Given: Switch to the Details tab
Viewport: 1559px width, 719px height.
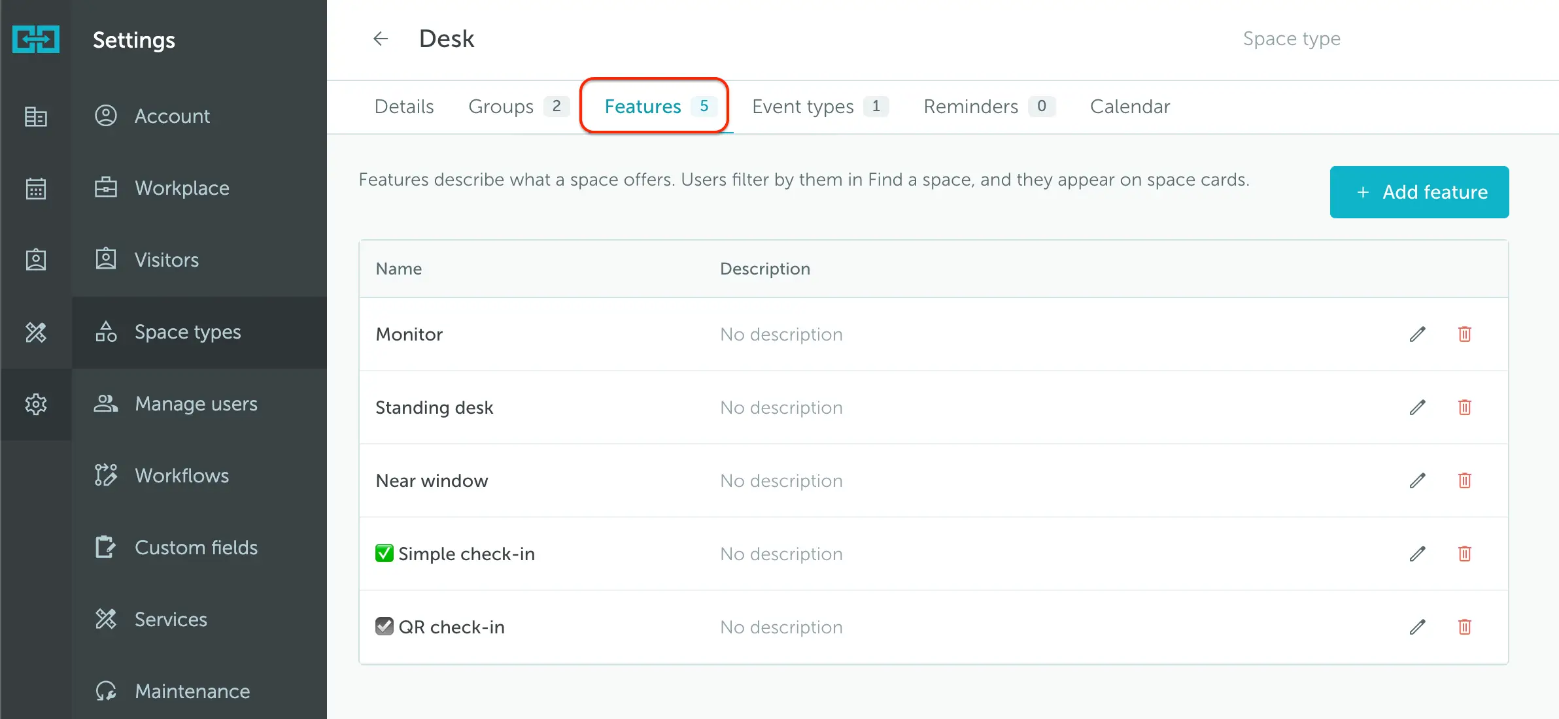Looking at the screenshot, I should [404, 107].
